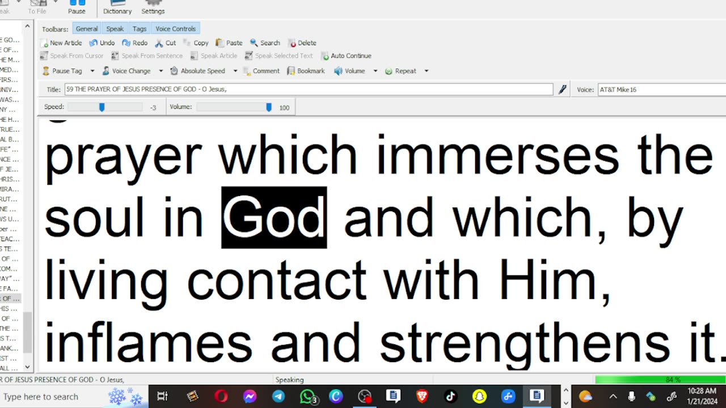Toggle Auto Continue
Viewport: 726px width, 408px height.
(346, 56)
